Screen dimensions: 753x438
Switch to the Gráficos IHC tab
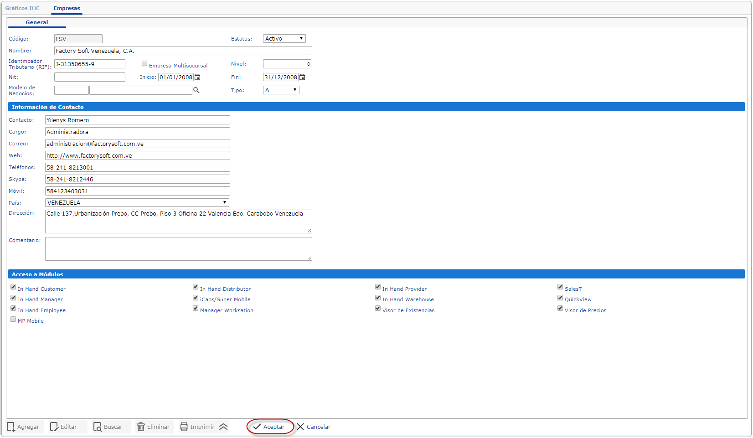pos(22,8)
